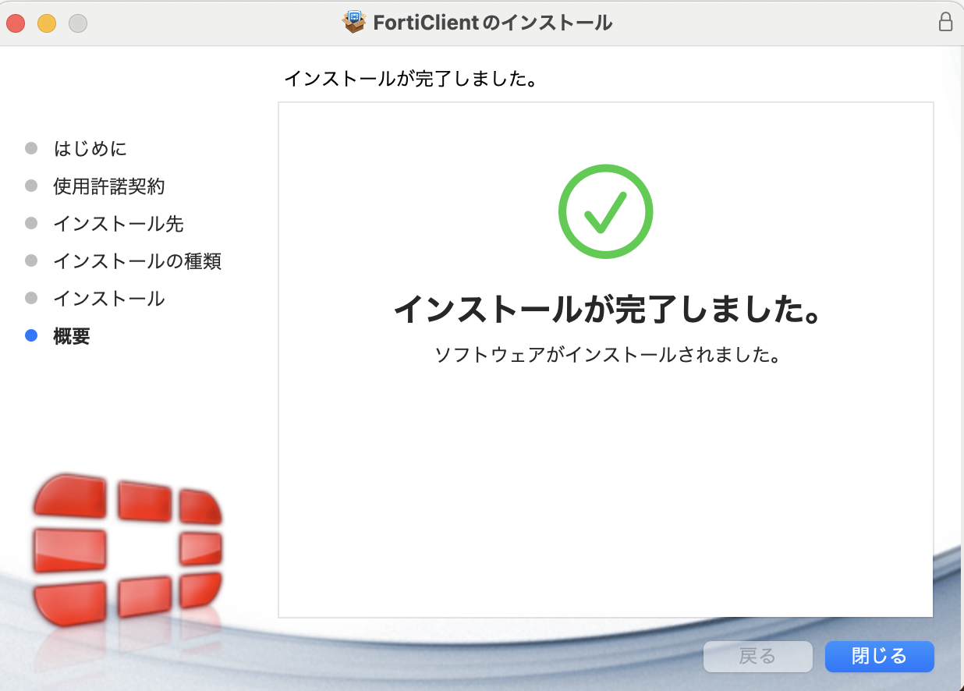The image size is (964, 691).
Task: Close the installer with red window button
Action: pos(16,23)
